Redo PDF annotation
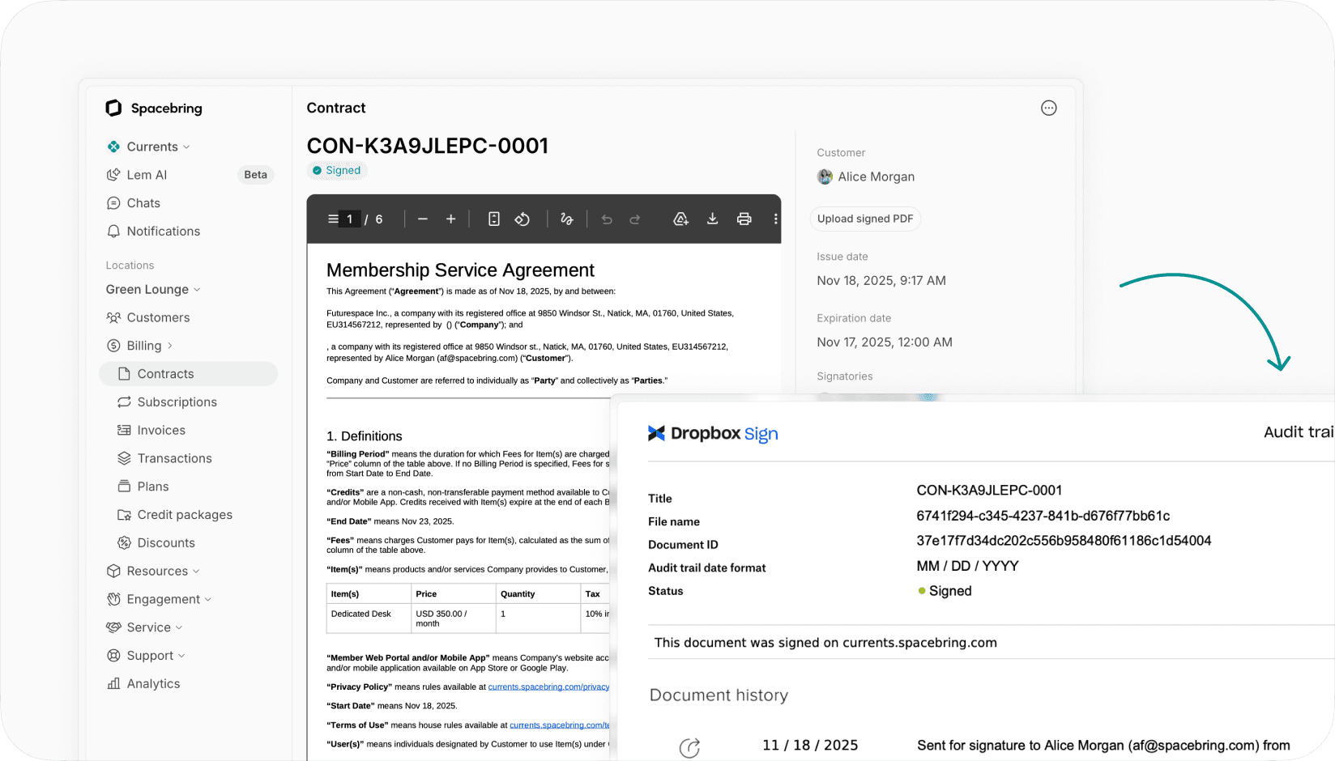 coord(635,219)
